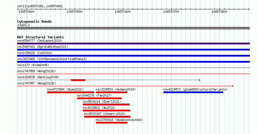Open nsv4737884 (Quan2021) variant label
The image size is (258, 134).
(x=65, y=89)
